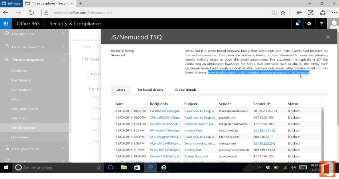
Task: Click the help question mark icon
Action: point(321,24)
